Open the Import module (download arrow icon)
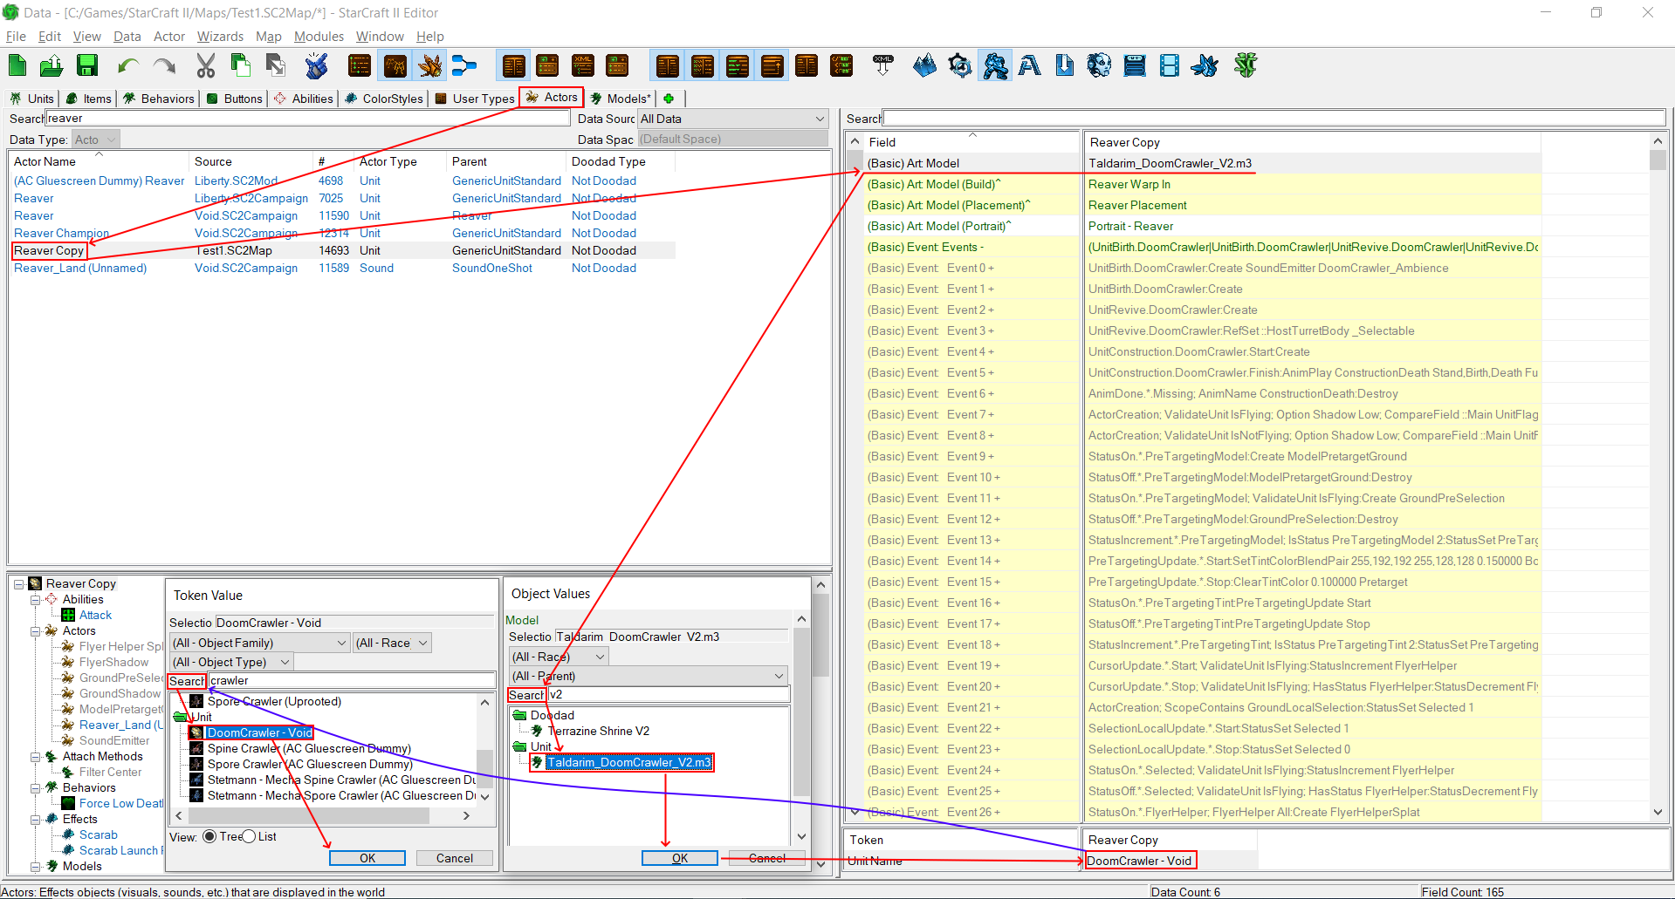This screenshot has width=1675, height=899. (x=1065, y=65)
